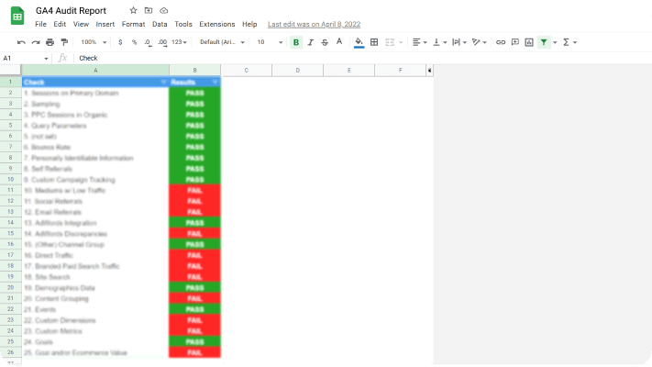Undo the last action
Screen dimensions: 652x367
21,42
